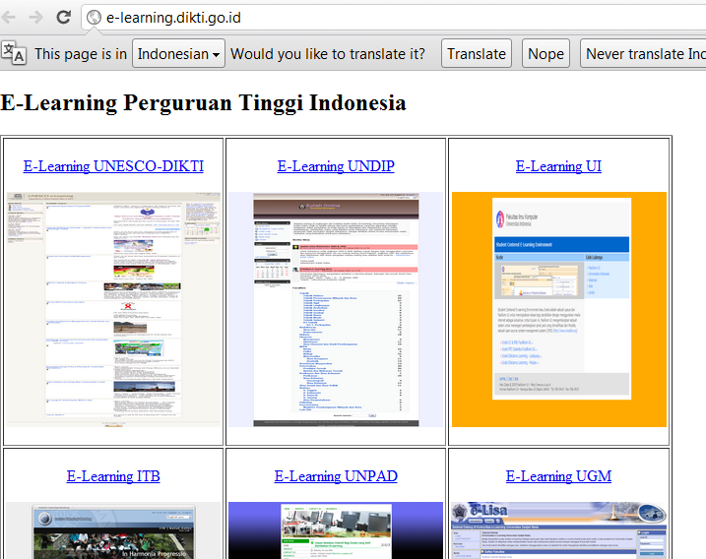The height and width of the screenshot is (559, 706).
Task: Open the E-Learning UI link
Action: (558, 166)
